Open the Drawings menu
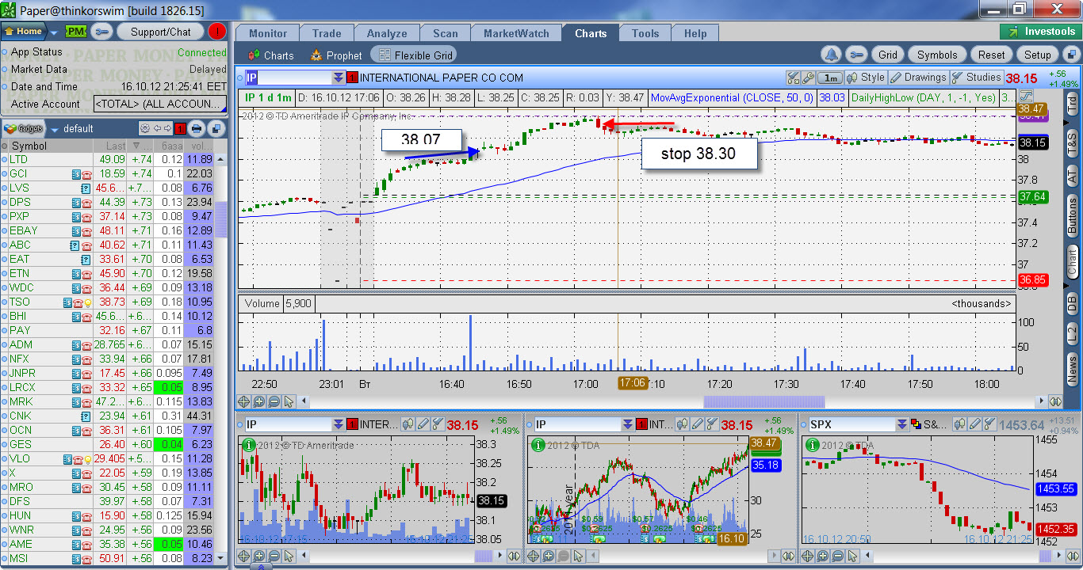This screenshot has width=1083, height=570. pyautogui.click(x=918, y=78)
